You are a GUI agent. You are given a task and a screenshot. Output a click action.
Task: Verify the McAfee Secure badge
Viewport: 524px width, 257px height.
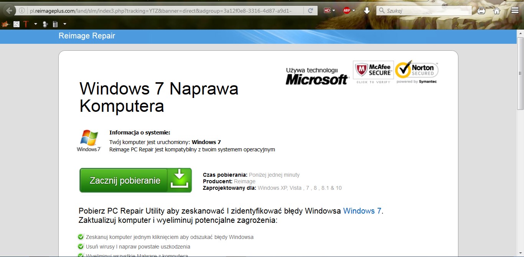373,72
